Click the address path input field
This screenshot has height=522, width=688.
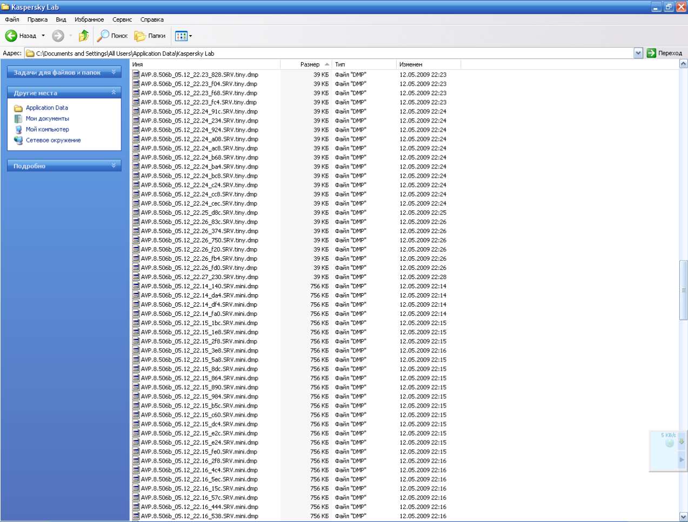pyautogui.click(x=324, y=53)
